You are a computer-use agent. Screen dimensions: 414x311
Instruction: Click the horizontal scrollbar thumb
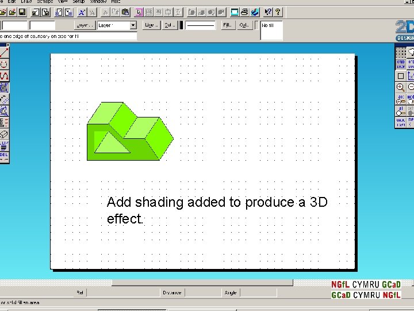202,283
